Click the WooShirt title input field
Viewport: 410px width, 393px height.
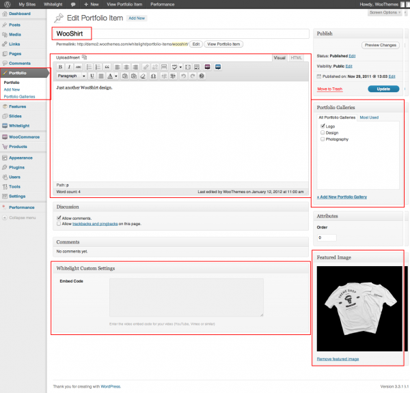coord(181,33)
